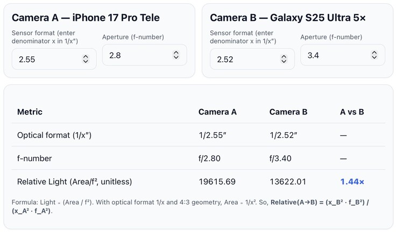Click the A vs B column header
This screenshot has height=232, width=397.
point(352,112)
